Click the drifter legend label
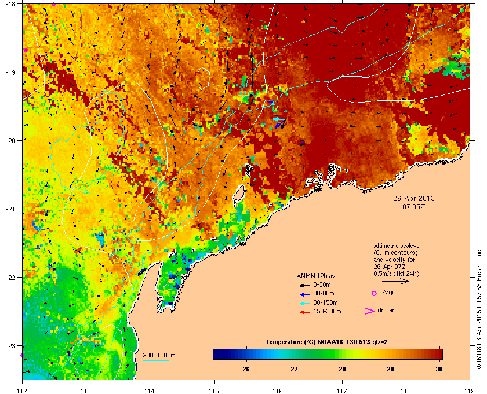 pos(386,311)
